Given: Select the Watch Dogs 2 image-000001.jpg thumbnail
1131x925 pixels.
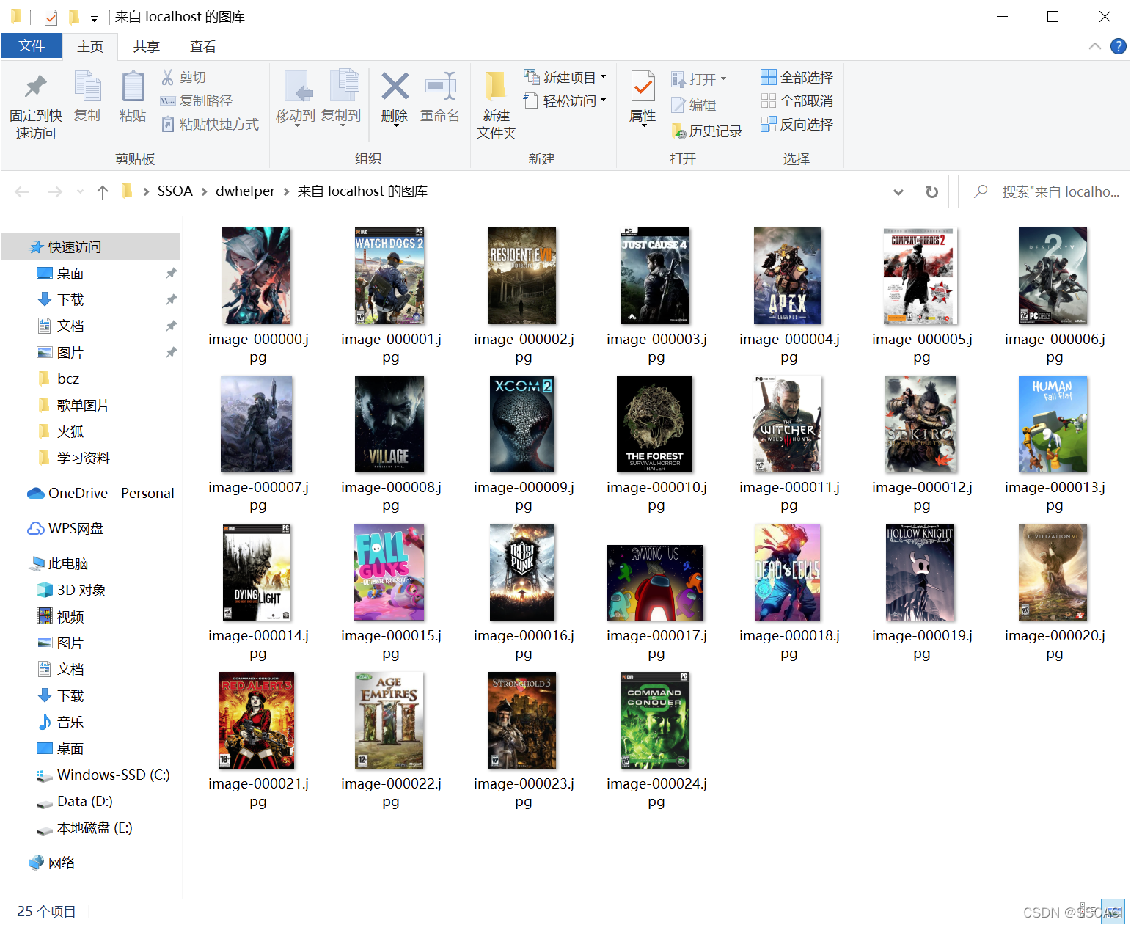Looking at the screenshot, I should (390, 276).
